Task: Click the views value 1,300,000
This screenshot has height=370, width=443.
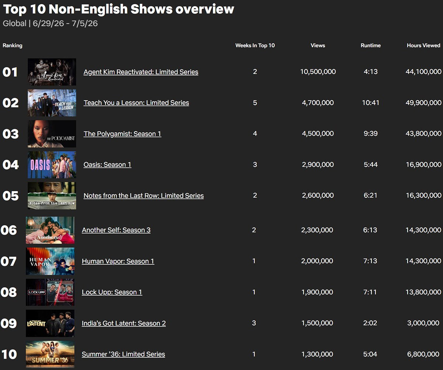Action: [x=317, y=354]
